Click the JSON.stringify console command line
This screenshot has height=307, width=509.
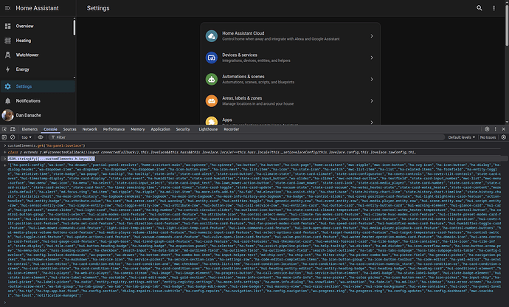click(52, 159)
